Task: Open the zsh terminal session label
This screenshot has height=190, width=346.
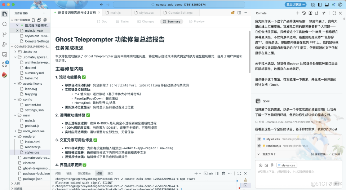Action: pos(209,173)
